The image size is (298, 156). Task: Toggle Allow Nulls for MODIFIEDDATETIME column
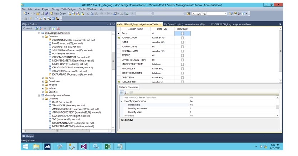pyautogui.click(x=182, y=64)
